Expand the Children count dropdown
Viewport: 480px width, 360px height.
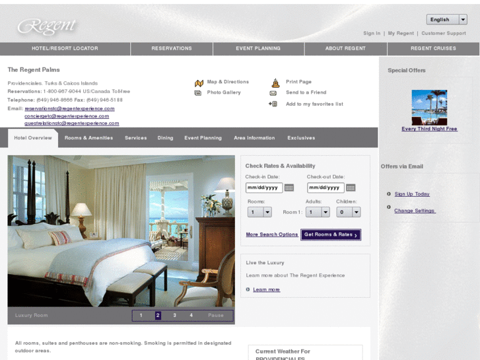click(349, 212)
